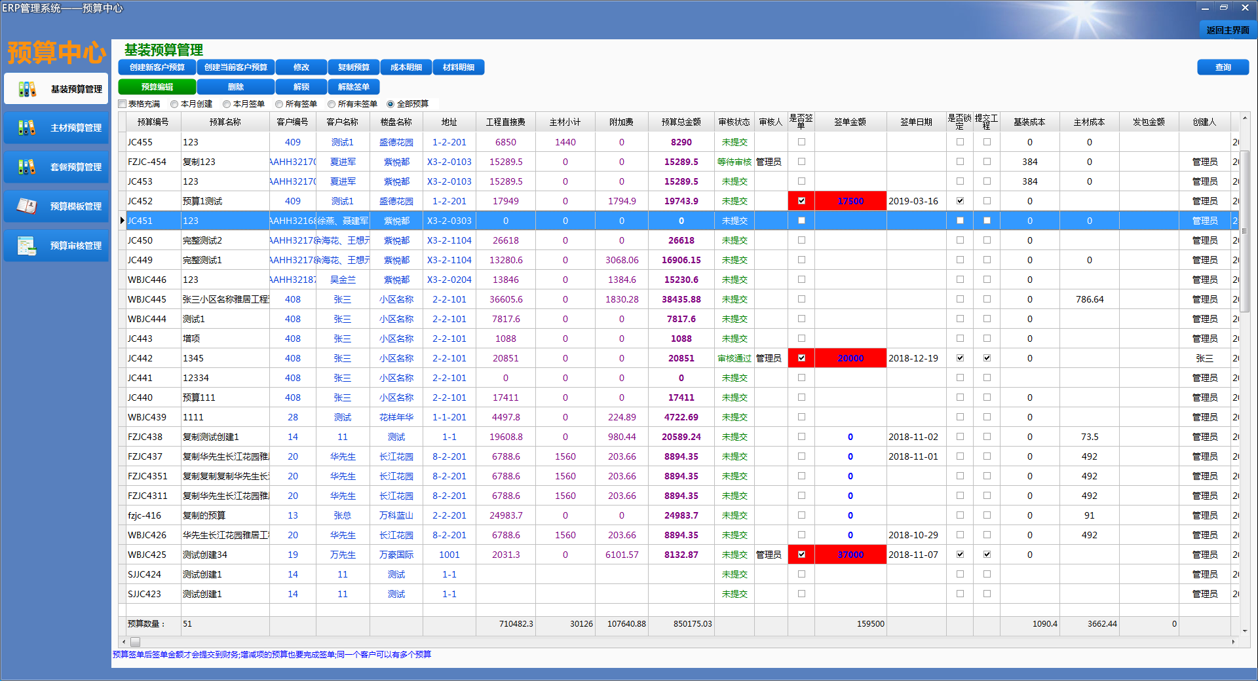Click 创建当前客户预算 button
Image resolution: width=1258 pixels, height=681 pixels.
(236, 67)
